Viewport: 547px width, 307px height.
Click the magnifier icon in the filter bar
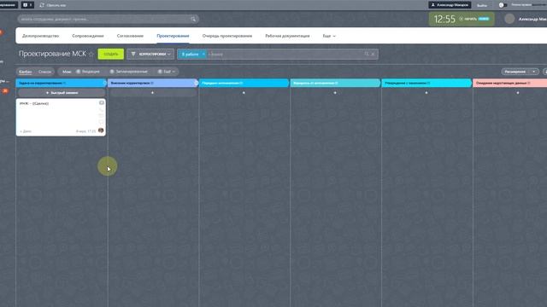(367, 54)
